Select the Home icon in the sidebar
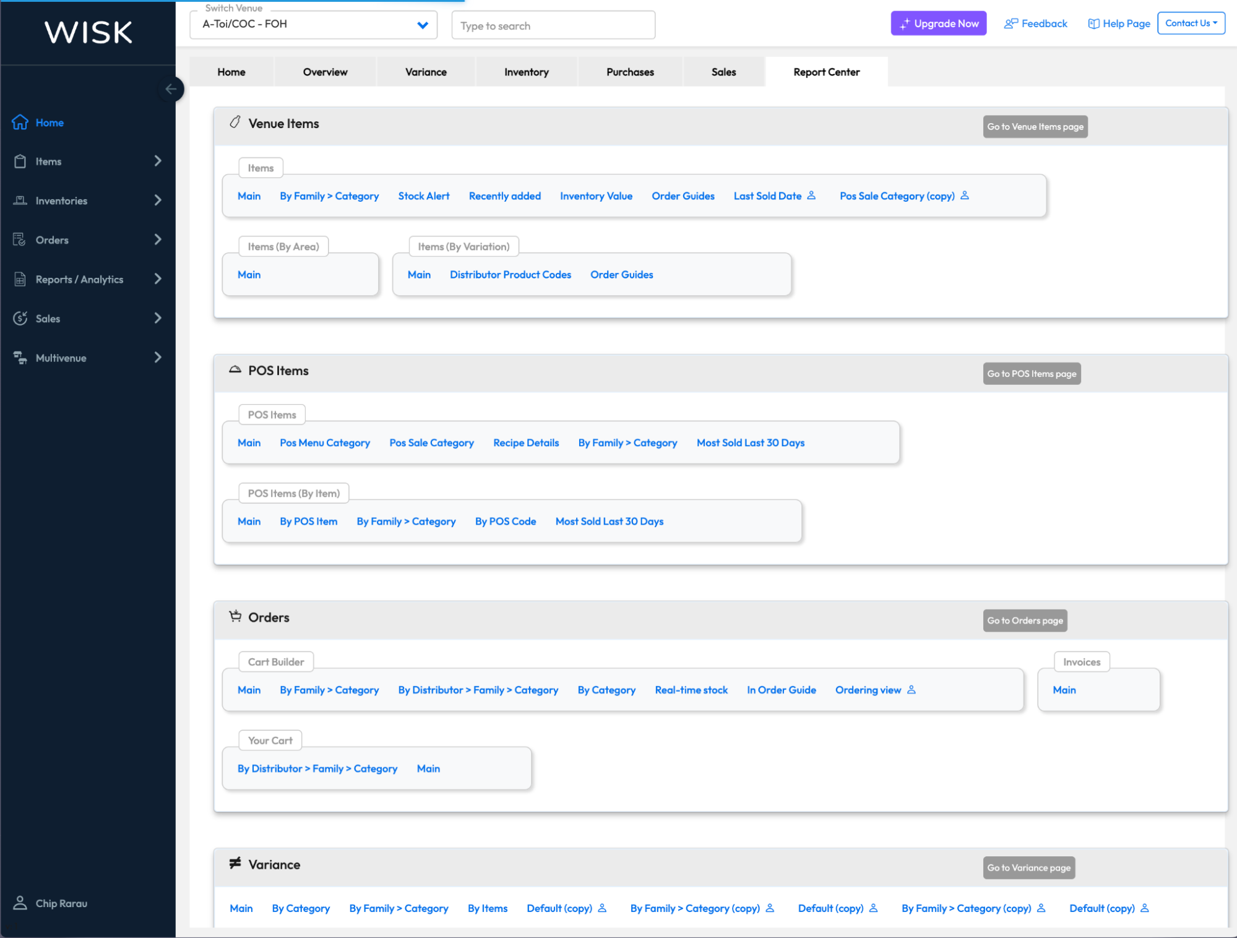 click(x=20, y=122)
